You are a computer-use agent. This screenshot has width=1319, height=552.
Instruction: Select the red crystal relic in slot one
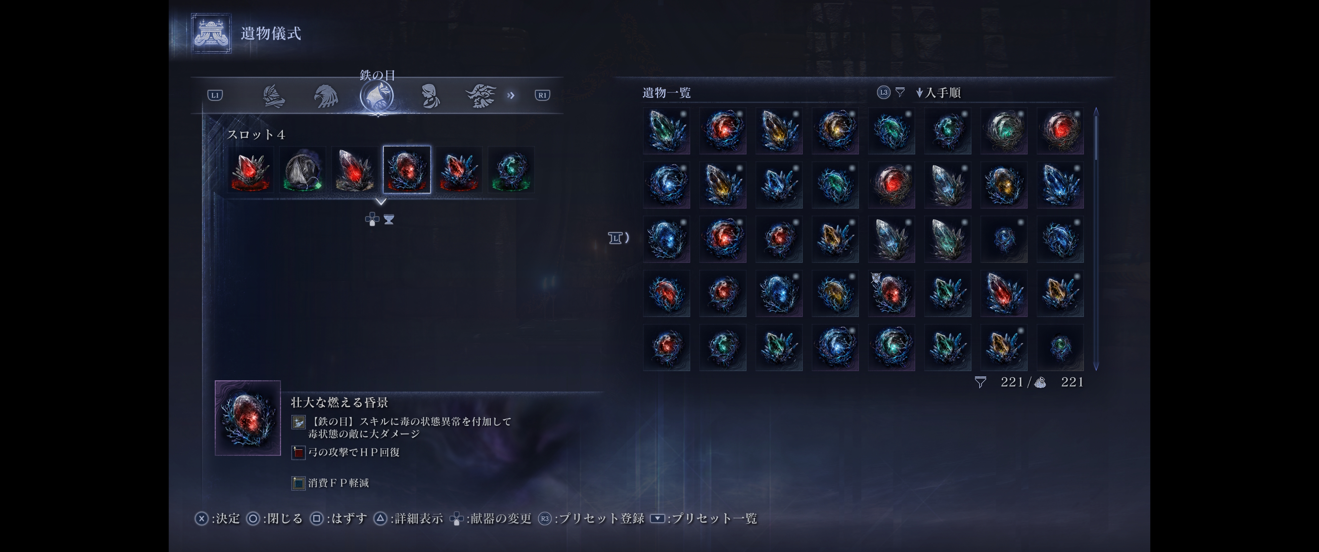pos(251,170)
